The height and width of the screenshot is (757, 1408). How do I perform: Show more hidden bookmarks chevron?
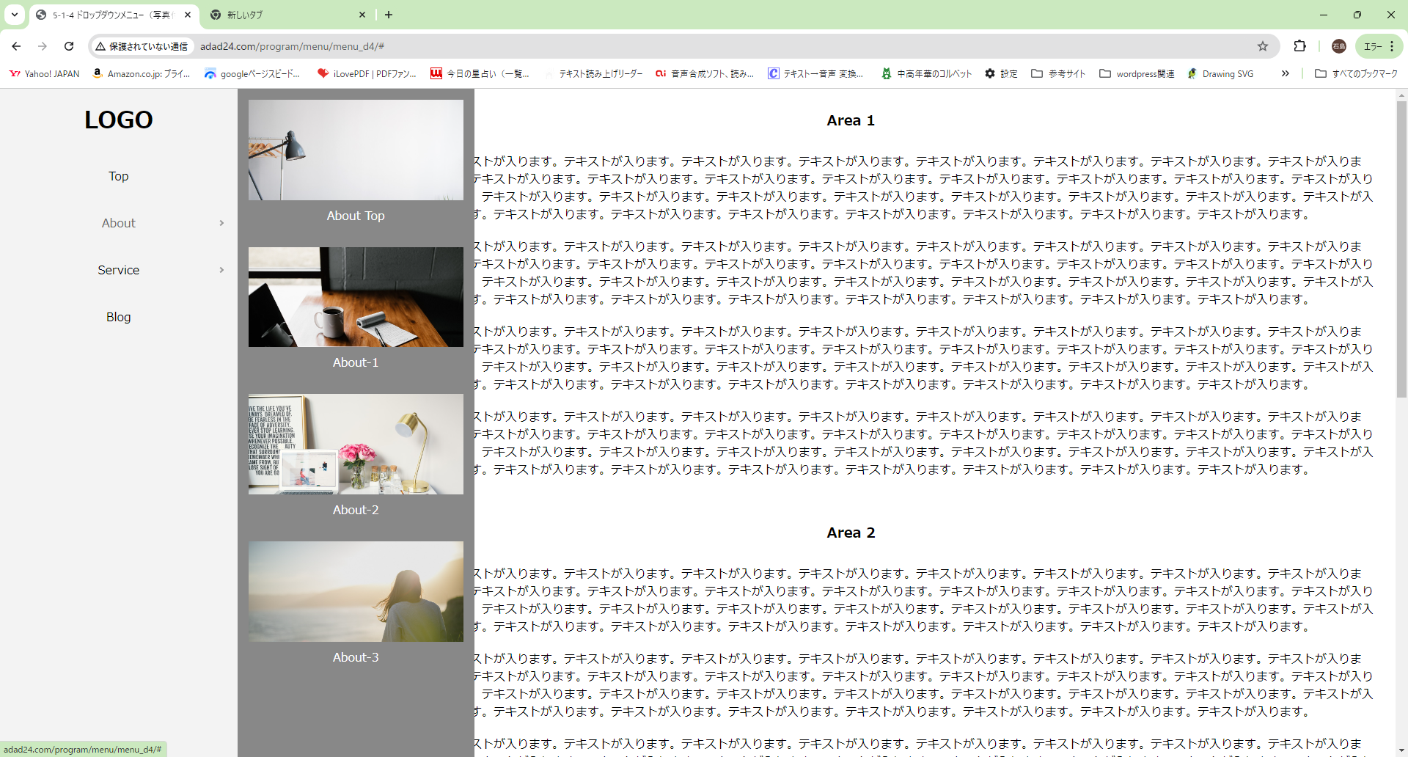(1285, 73)
